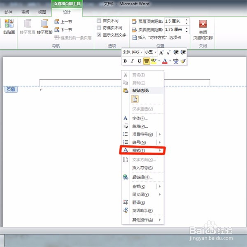Select 项目符号(B) bullets in context menu

(x=142, y=134)
